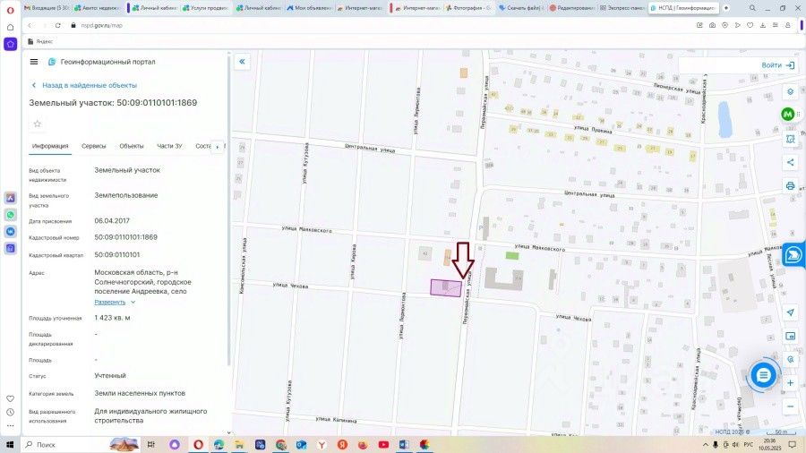Switch to the Экспресс-панель browser tab
The height and width of the screenshot is (453, 806).
[x=622, y=8]
